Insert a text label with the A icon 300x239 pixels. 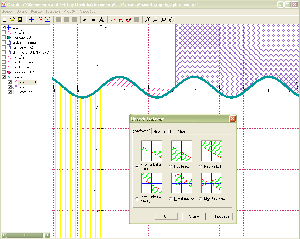[102, 20]
